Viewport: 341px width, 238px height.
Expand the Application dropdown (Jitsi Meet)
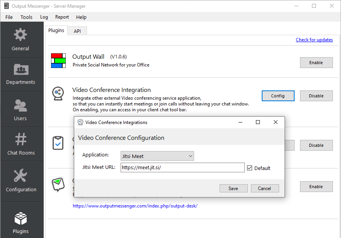click(x=157, y=156)
